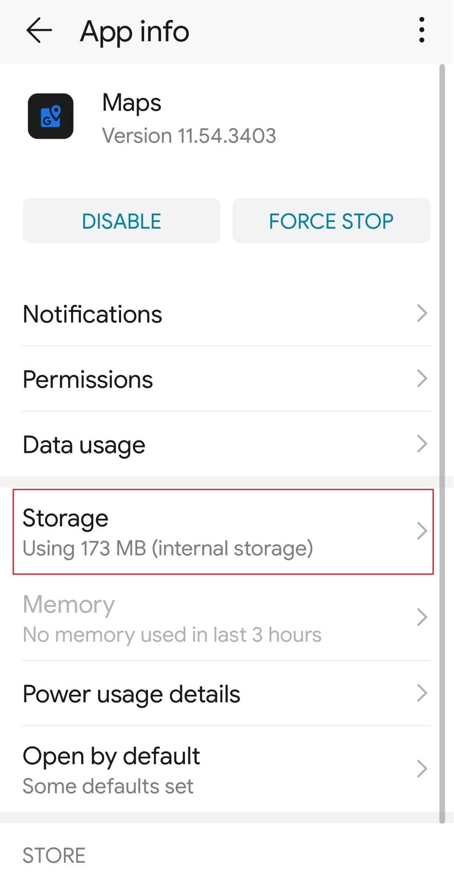Disable the Maps app
This screenshot has width=454, height=880.
point(121,221)
